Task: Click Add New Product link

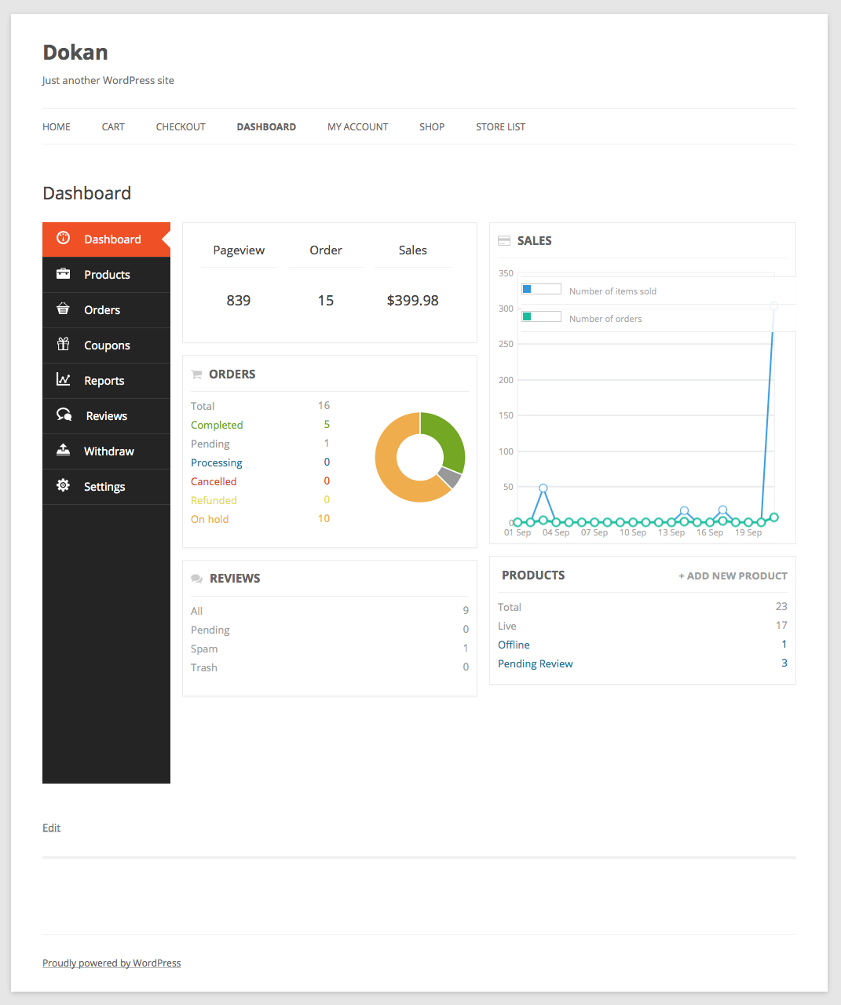Action: tap(733, 576)
